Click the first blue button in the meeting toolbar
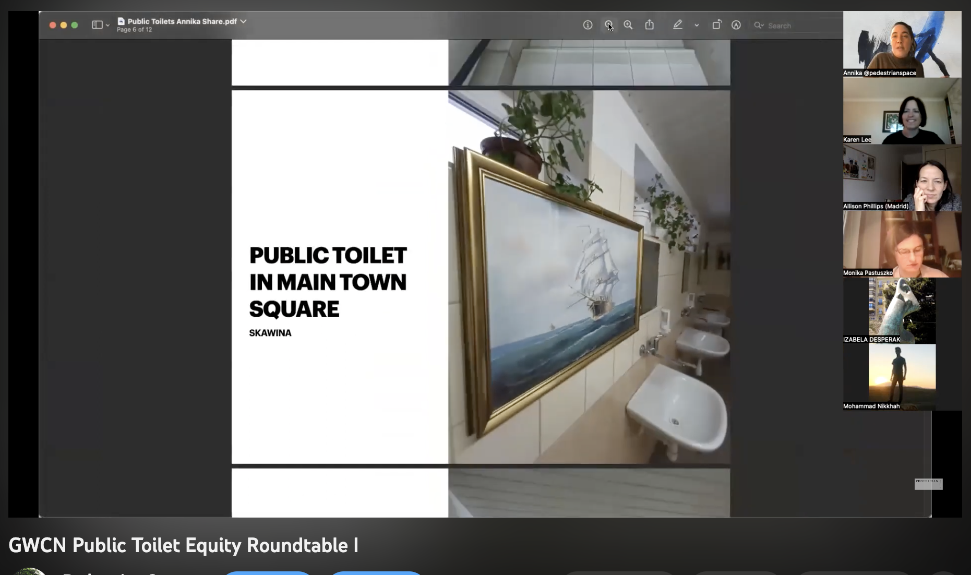This screenshot has height=575, width=971. pyautogui.click(x=267, y=573)
